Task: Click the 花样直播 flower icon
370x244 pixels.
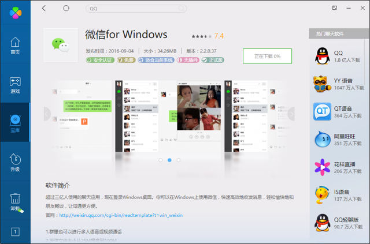Action: click(x=322, y=167)
